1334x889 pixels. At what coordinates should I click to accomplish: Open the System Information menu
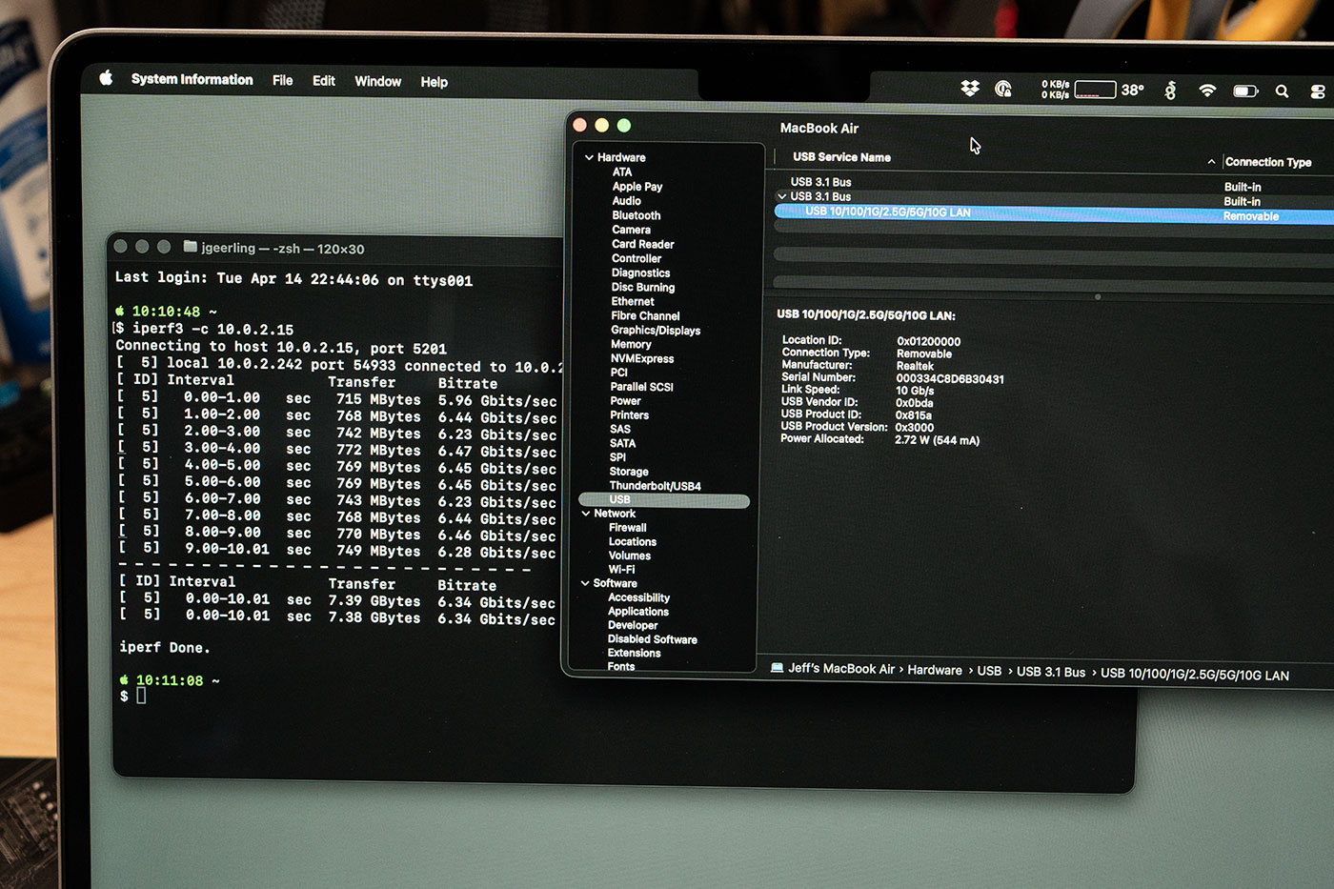tap(192, 79)
